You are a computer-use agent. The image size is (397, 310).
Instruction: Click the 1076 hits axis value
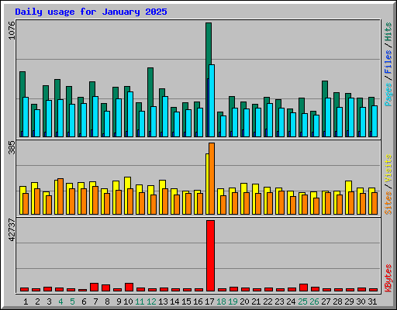[x=12, y=30]
